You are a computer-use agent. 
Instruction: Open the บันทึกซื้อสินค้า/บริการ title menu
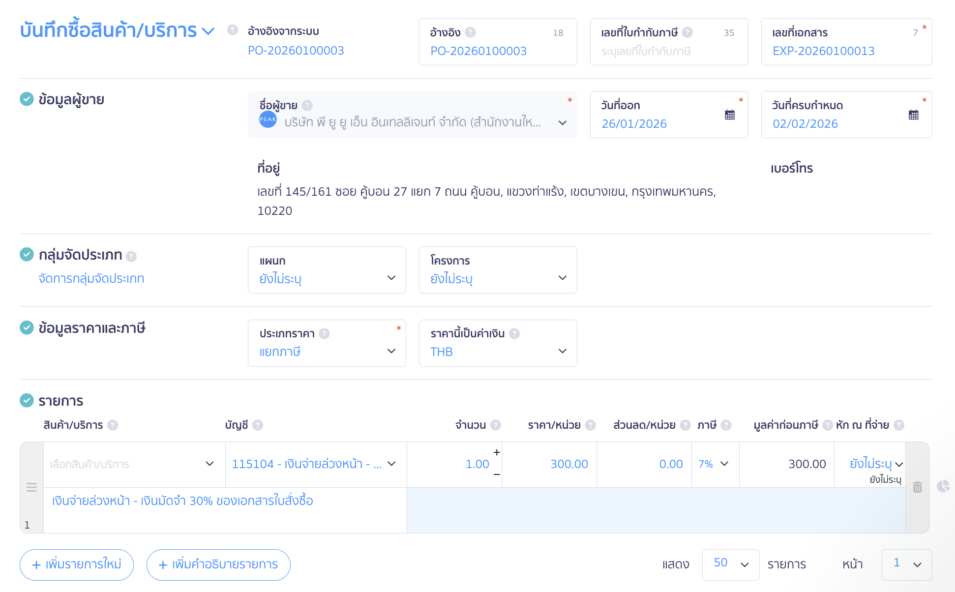pos(209,31)
